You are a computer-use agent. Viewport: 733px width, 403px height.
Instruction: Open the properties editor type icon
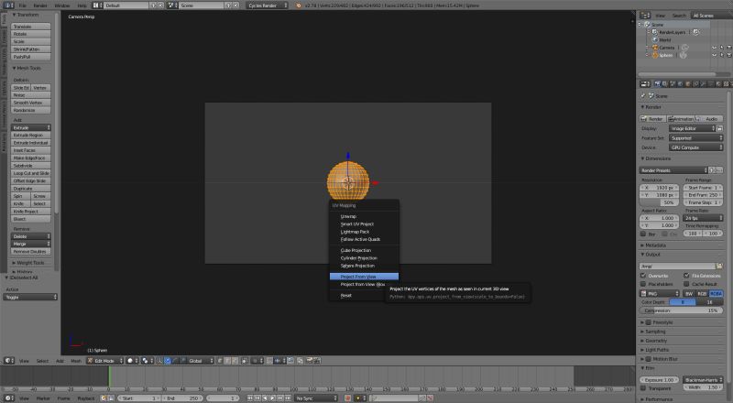[x=645, y=83]
